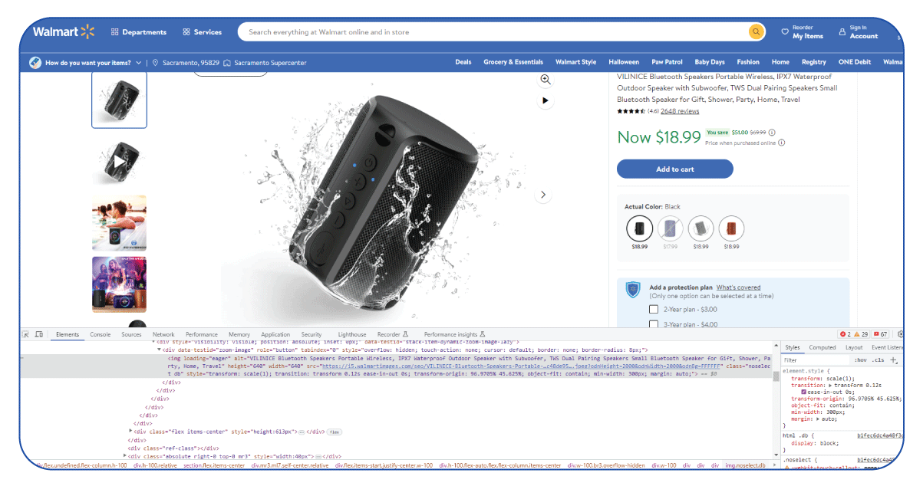Click the Sacramento location pin icon
923x486 pixels.
pos(155,63)
